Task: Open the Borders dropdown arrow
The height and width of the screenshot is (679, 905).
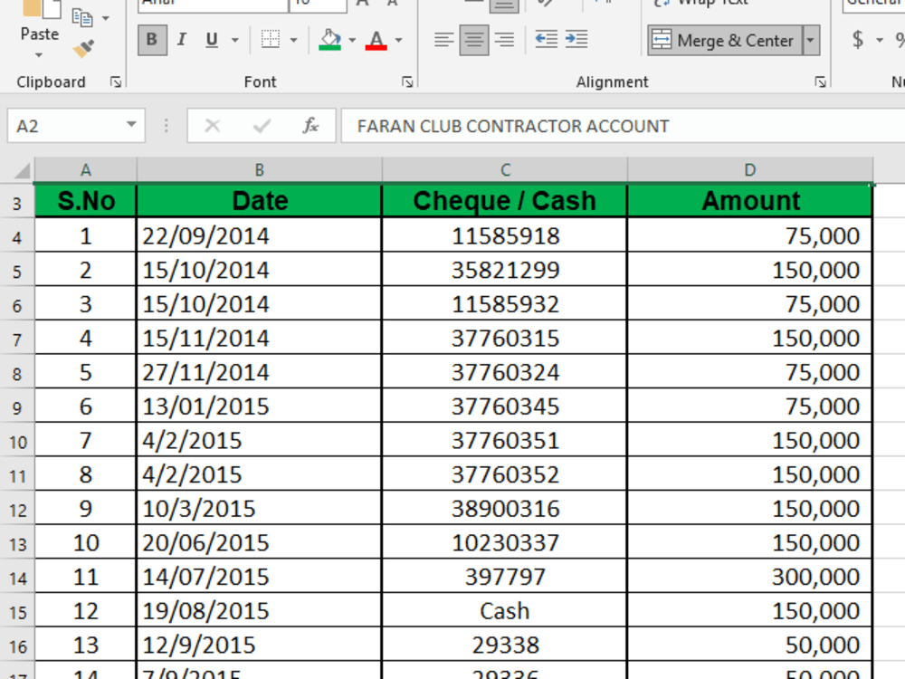Action: point(293,41)
